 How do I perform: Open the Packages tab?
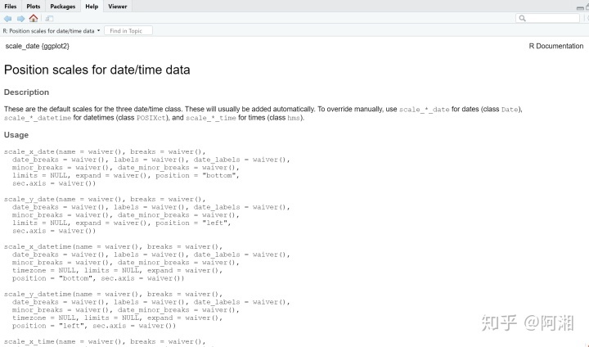(63, 7)
